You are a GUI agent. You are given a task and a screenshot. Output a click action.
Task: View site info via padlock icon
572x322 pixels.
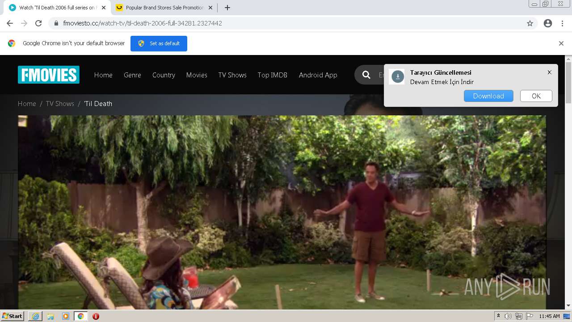coord(56,23)
